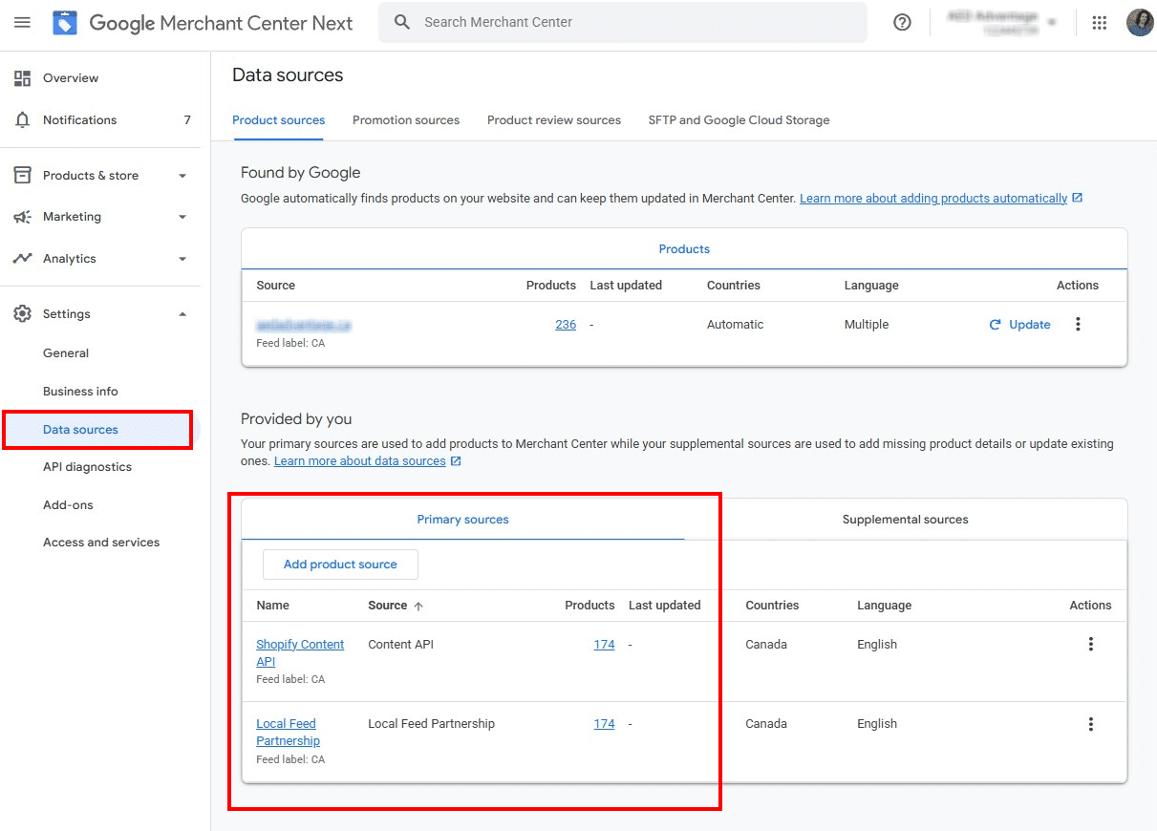
Task: Click the Google Merchant Center logo
Action: coord(65,23)
